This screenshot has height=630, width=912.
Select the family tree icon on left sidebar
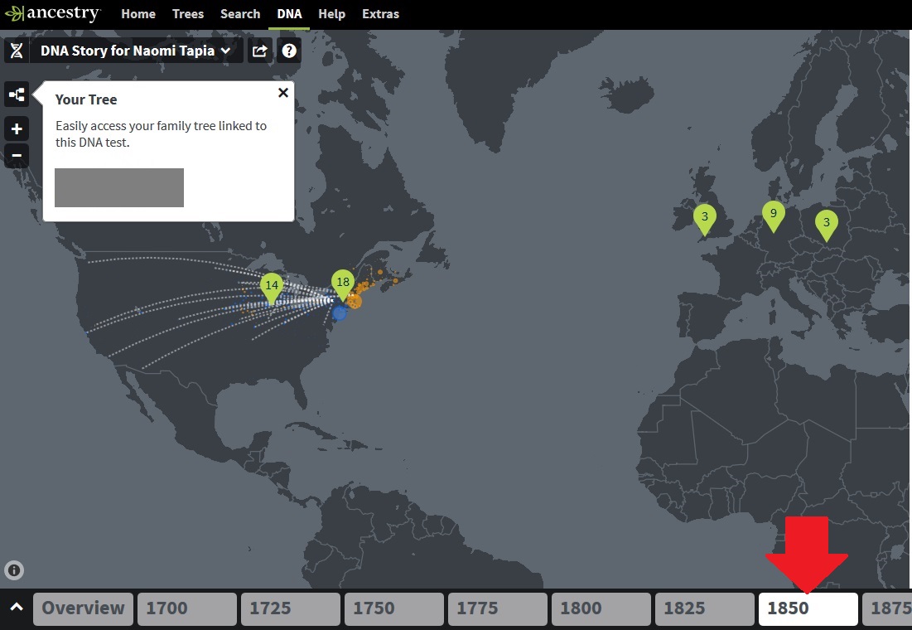(16, 94)
